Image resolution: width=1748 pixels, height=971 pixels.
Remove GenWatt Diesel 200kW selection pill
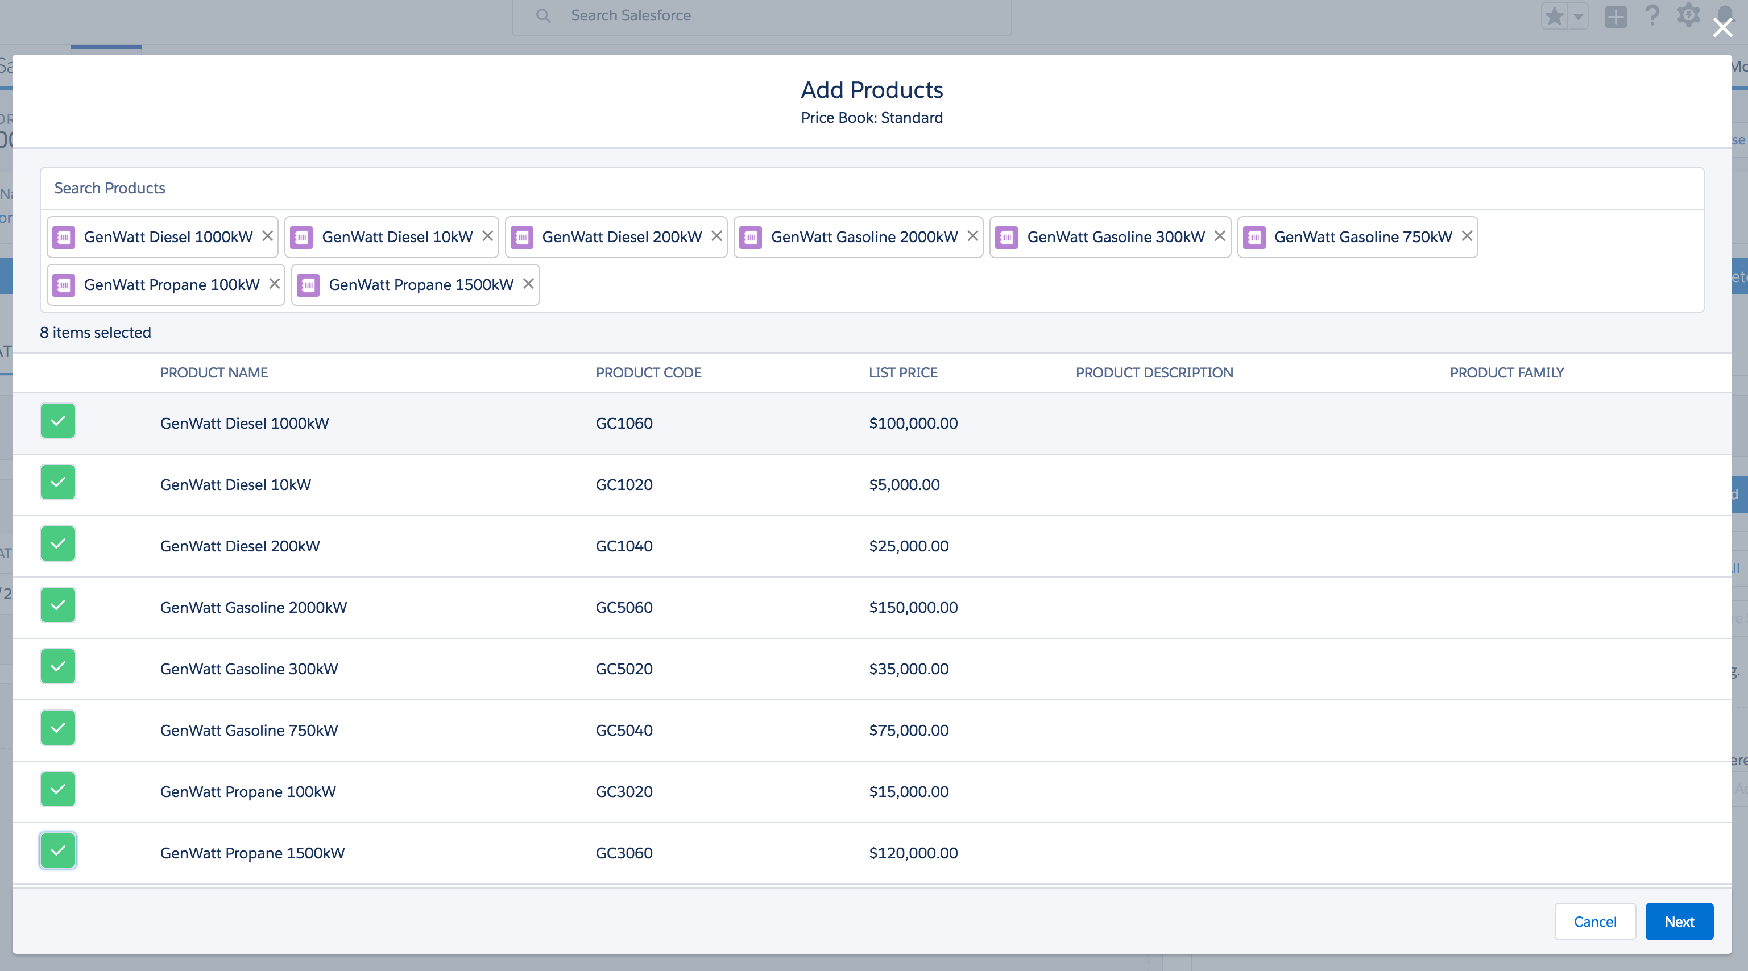716,236
